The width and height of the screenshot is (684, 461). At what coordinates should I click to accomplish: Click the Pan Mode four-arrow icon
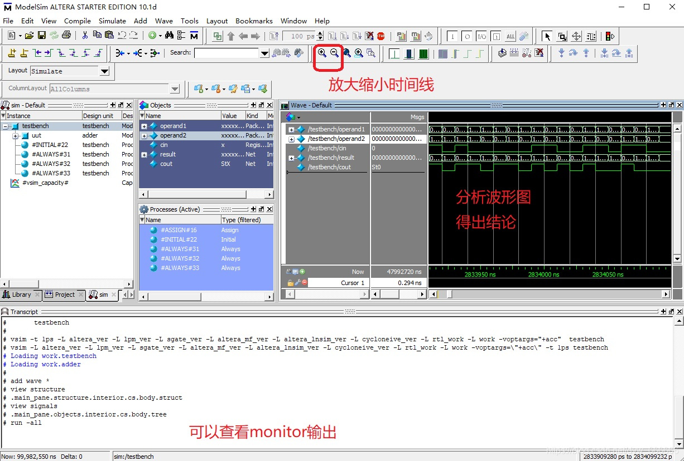click(x=576, y=36)
